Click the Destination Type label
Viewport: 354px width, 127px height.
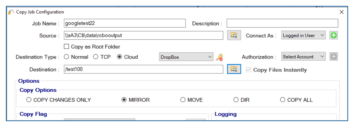tap(37, 57)
